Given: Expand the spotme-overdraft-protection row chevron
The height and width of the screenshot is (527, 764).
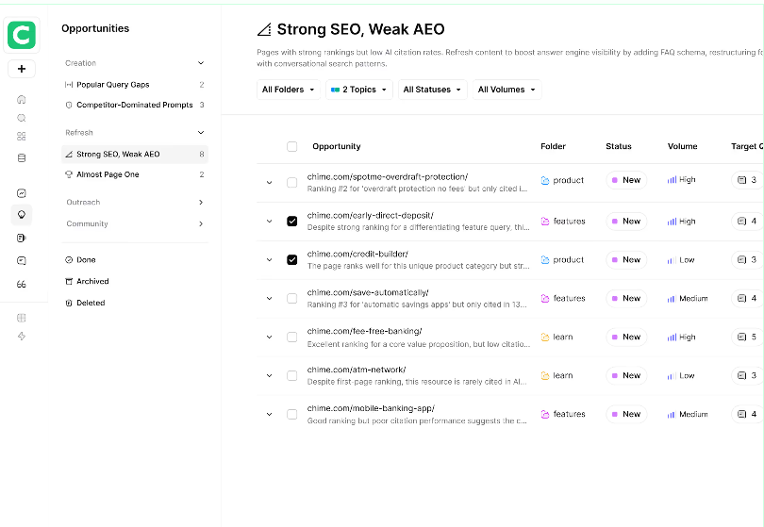Looking at the screenshot, I should pyautogui.click(x=269, y=183).
